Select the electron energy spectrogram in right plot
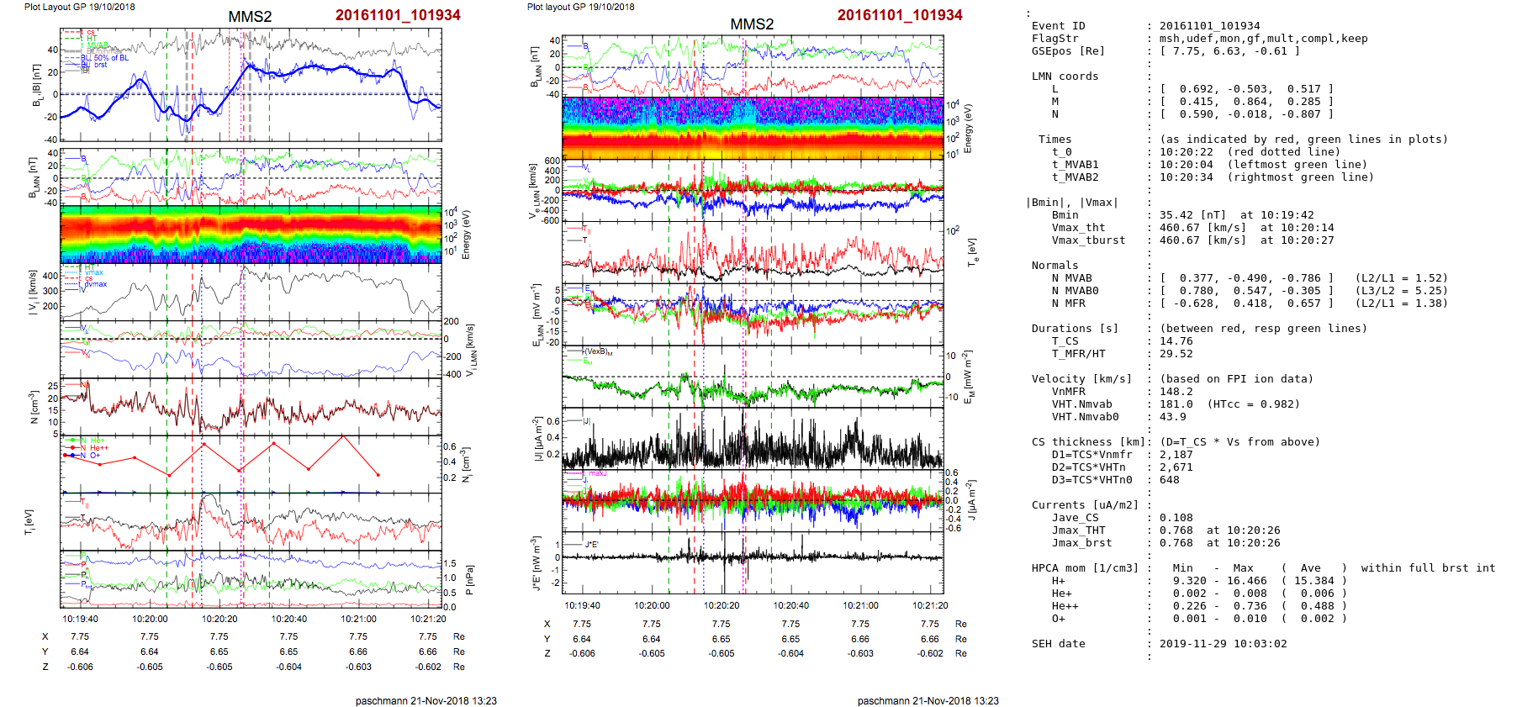This screenshot has width=1517, height=707. click(753, 129)
